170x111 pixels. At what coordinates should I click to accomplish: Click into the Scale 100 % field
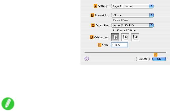pos(119,45)
